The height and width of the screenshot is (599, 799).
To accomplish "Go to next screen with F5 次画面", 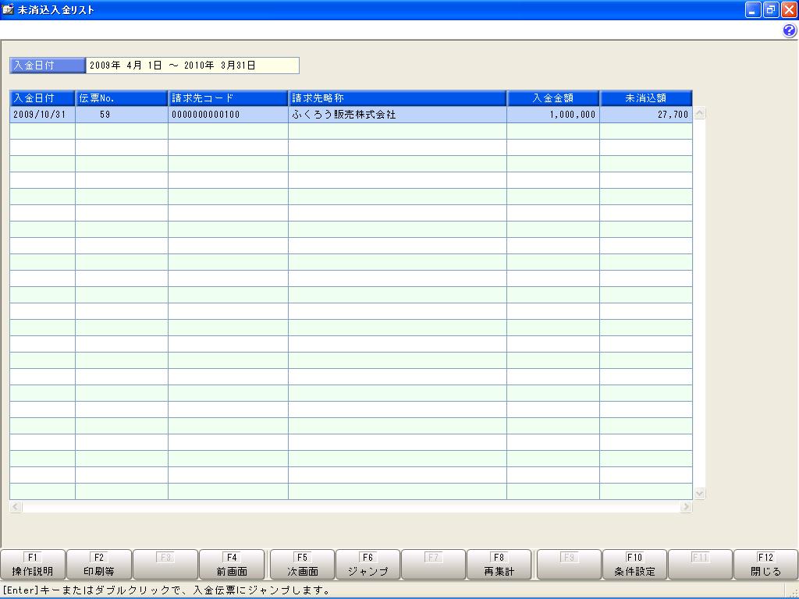I will coord(302,565).
